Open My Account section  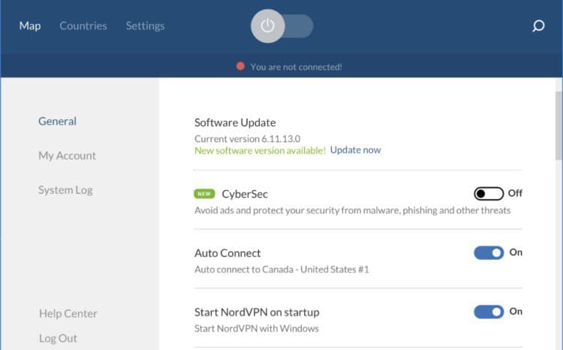[x=67, y=155]
